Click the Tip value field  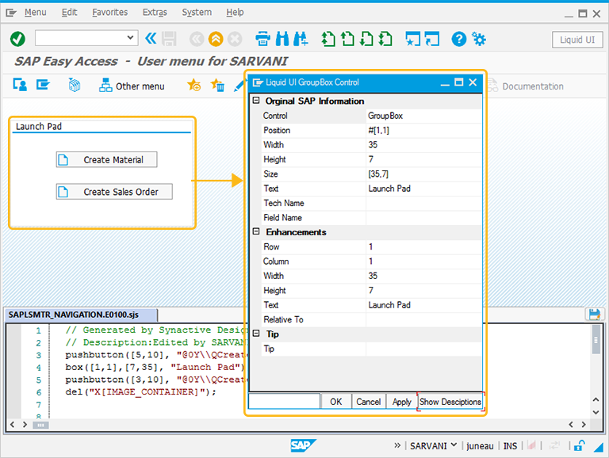[x=423, y=349]
